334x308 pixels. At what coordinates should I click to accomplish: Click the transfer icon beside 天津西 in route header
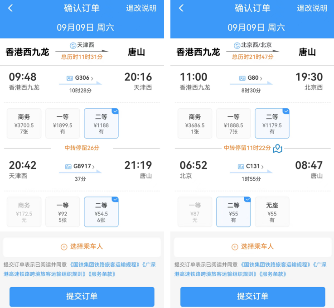coord(72,45)
